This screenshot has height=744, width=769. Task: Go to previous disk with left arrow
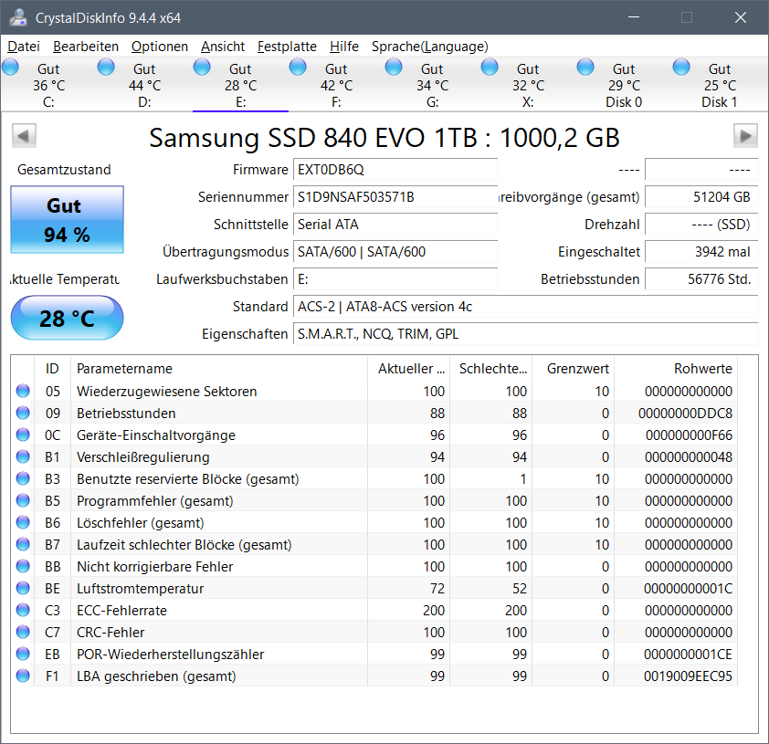click(24, 136)
